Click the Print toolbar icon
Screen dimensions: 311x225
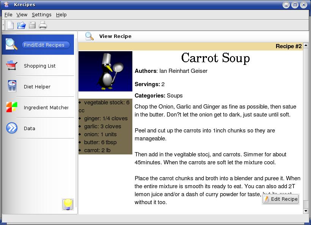43,25
